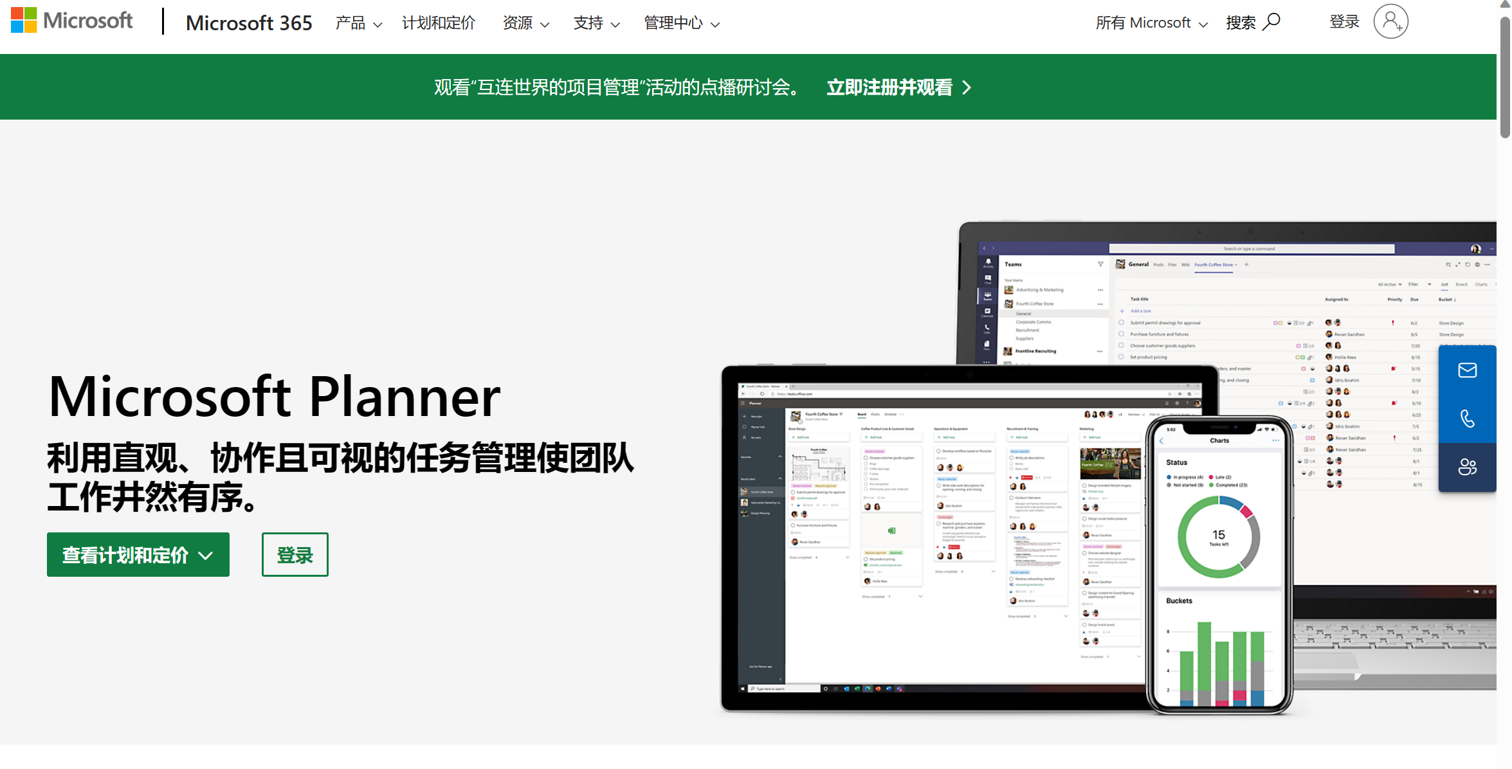Image resolution: width=1512 pixels, height=769 pixels.
Task: Expand the 管理中心 menu
Action: coord(682,23)
